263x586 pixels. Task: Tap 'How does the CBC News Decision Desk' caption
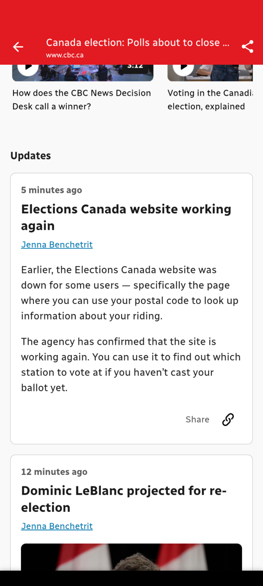pyautogui.click(x=82, y=100)
